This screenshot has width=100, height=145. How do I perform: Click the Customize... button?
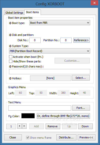coord(72,61)
